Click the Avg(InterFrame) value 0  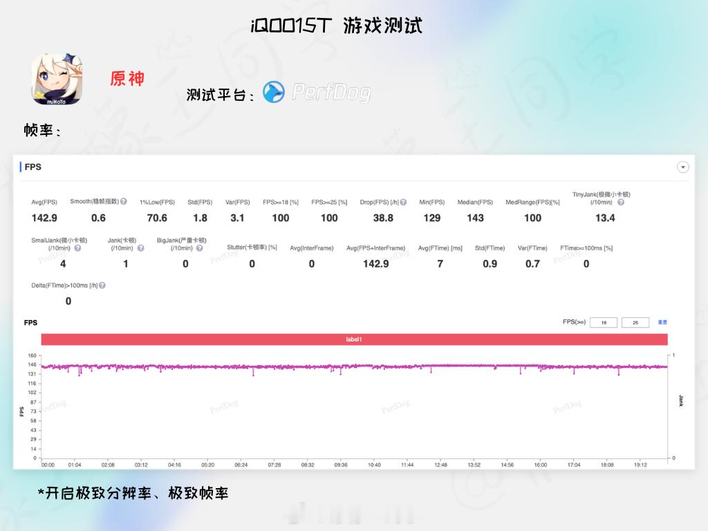[312, 263]
